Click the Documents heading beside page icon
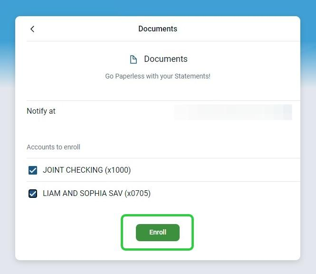This screenshot has height=274, width=316. pyautogui.click(x=166, y=59)
